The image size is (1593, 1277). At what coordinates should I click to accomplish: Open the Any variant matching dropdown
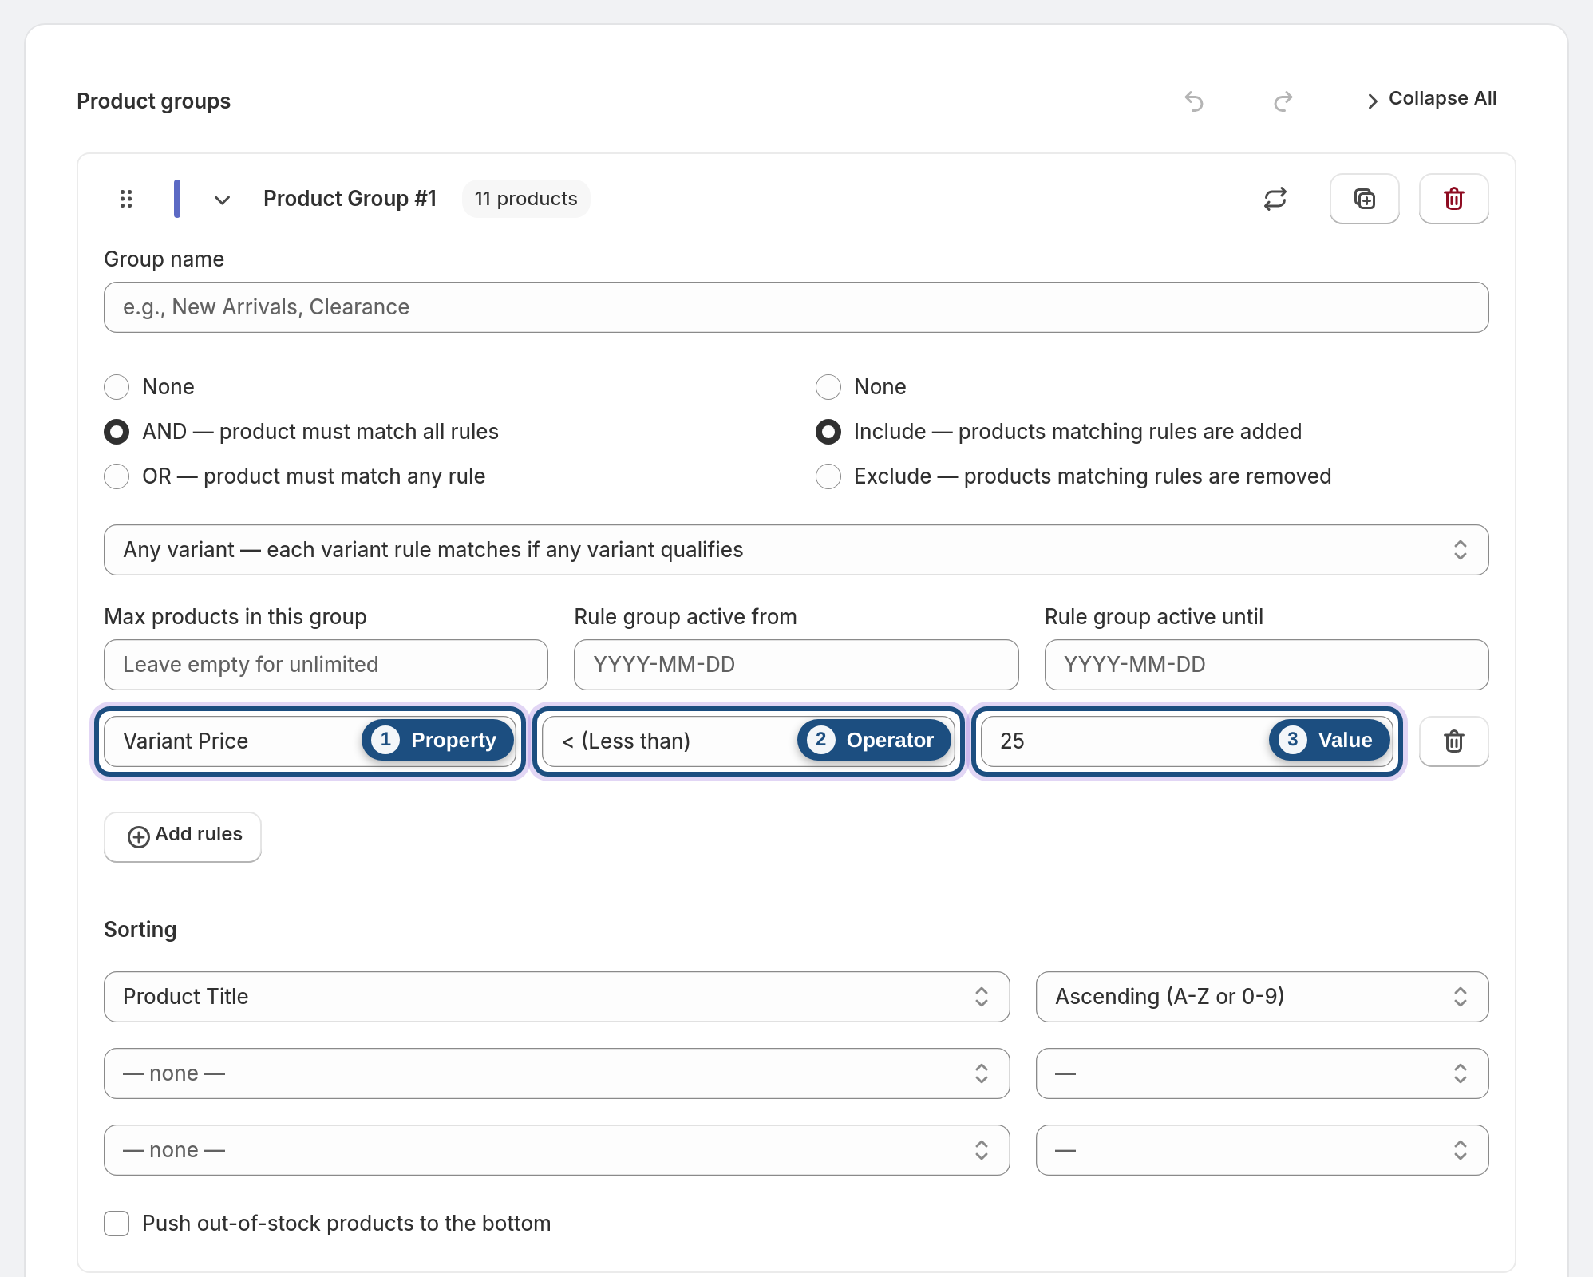pos(796,550)
